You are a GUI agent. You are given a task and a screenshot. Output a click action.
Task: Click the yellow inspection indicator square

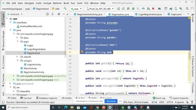[x=189, y=18]
